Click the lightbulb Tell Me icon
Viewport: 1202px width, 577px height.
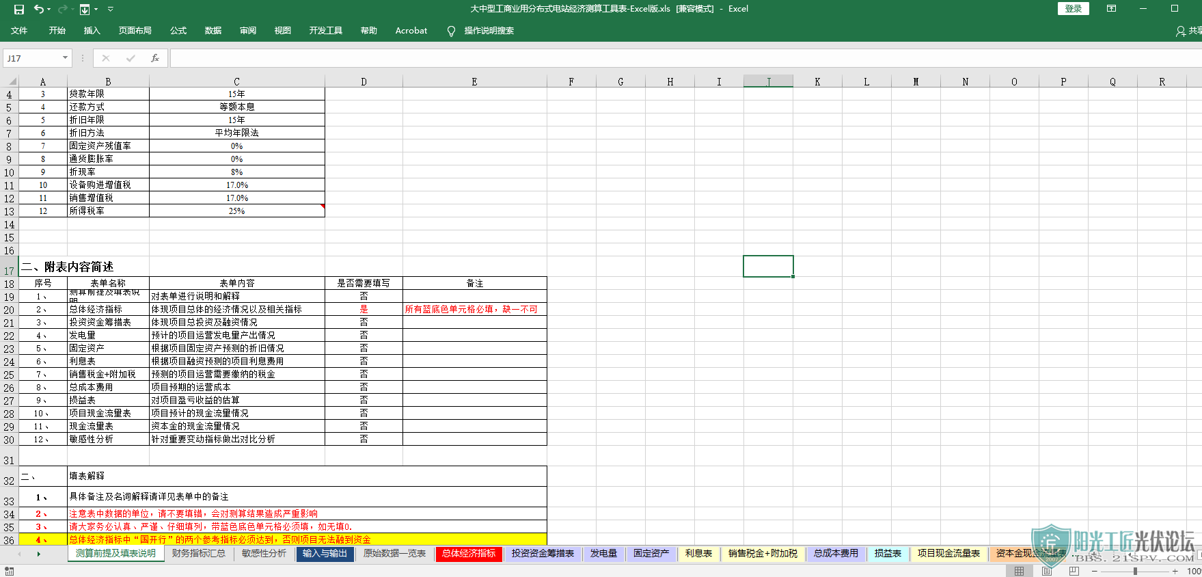(x=451, y=31)
